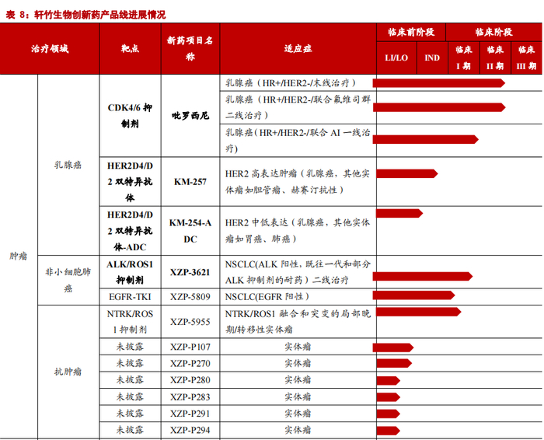Click the XZP-P270 project name
Viewport: 544px width, 440px height.
point(190,363)
